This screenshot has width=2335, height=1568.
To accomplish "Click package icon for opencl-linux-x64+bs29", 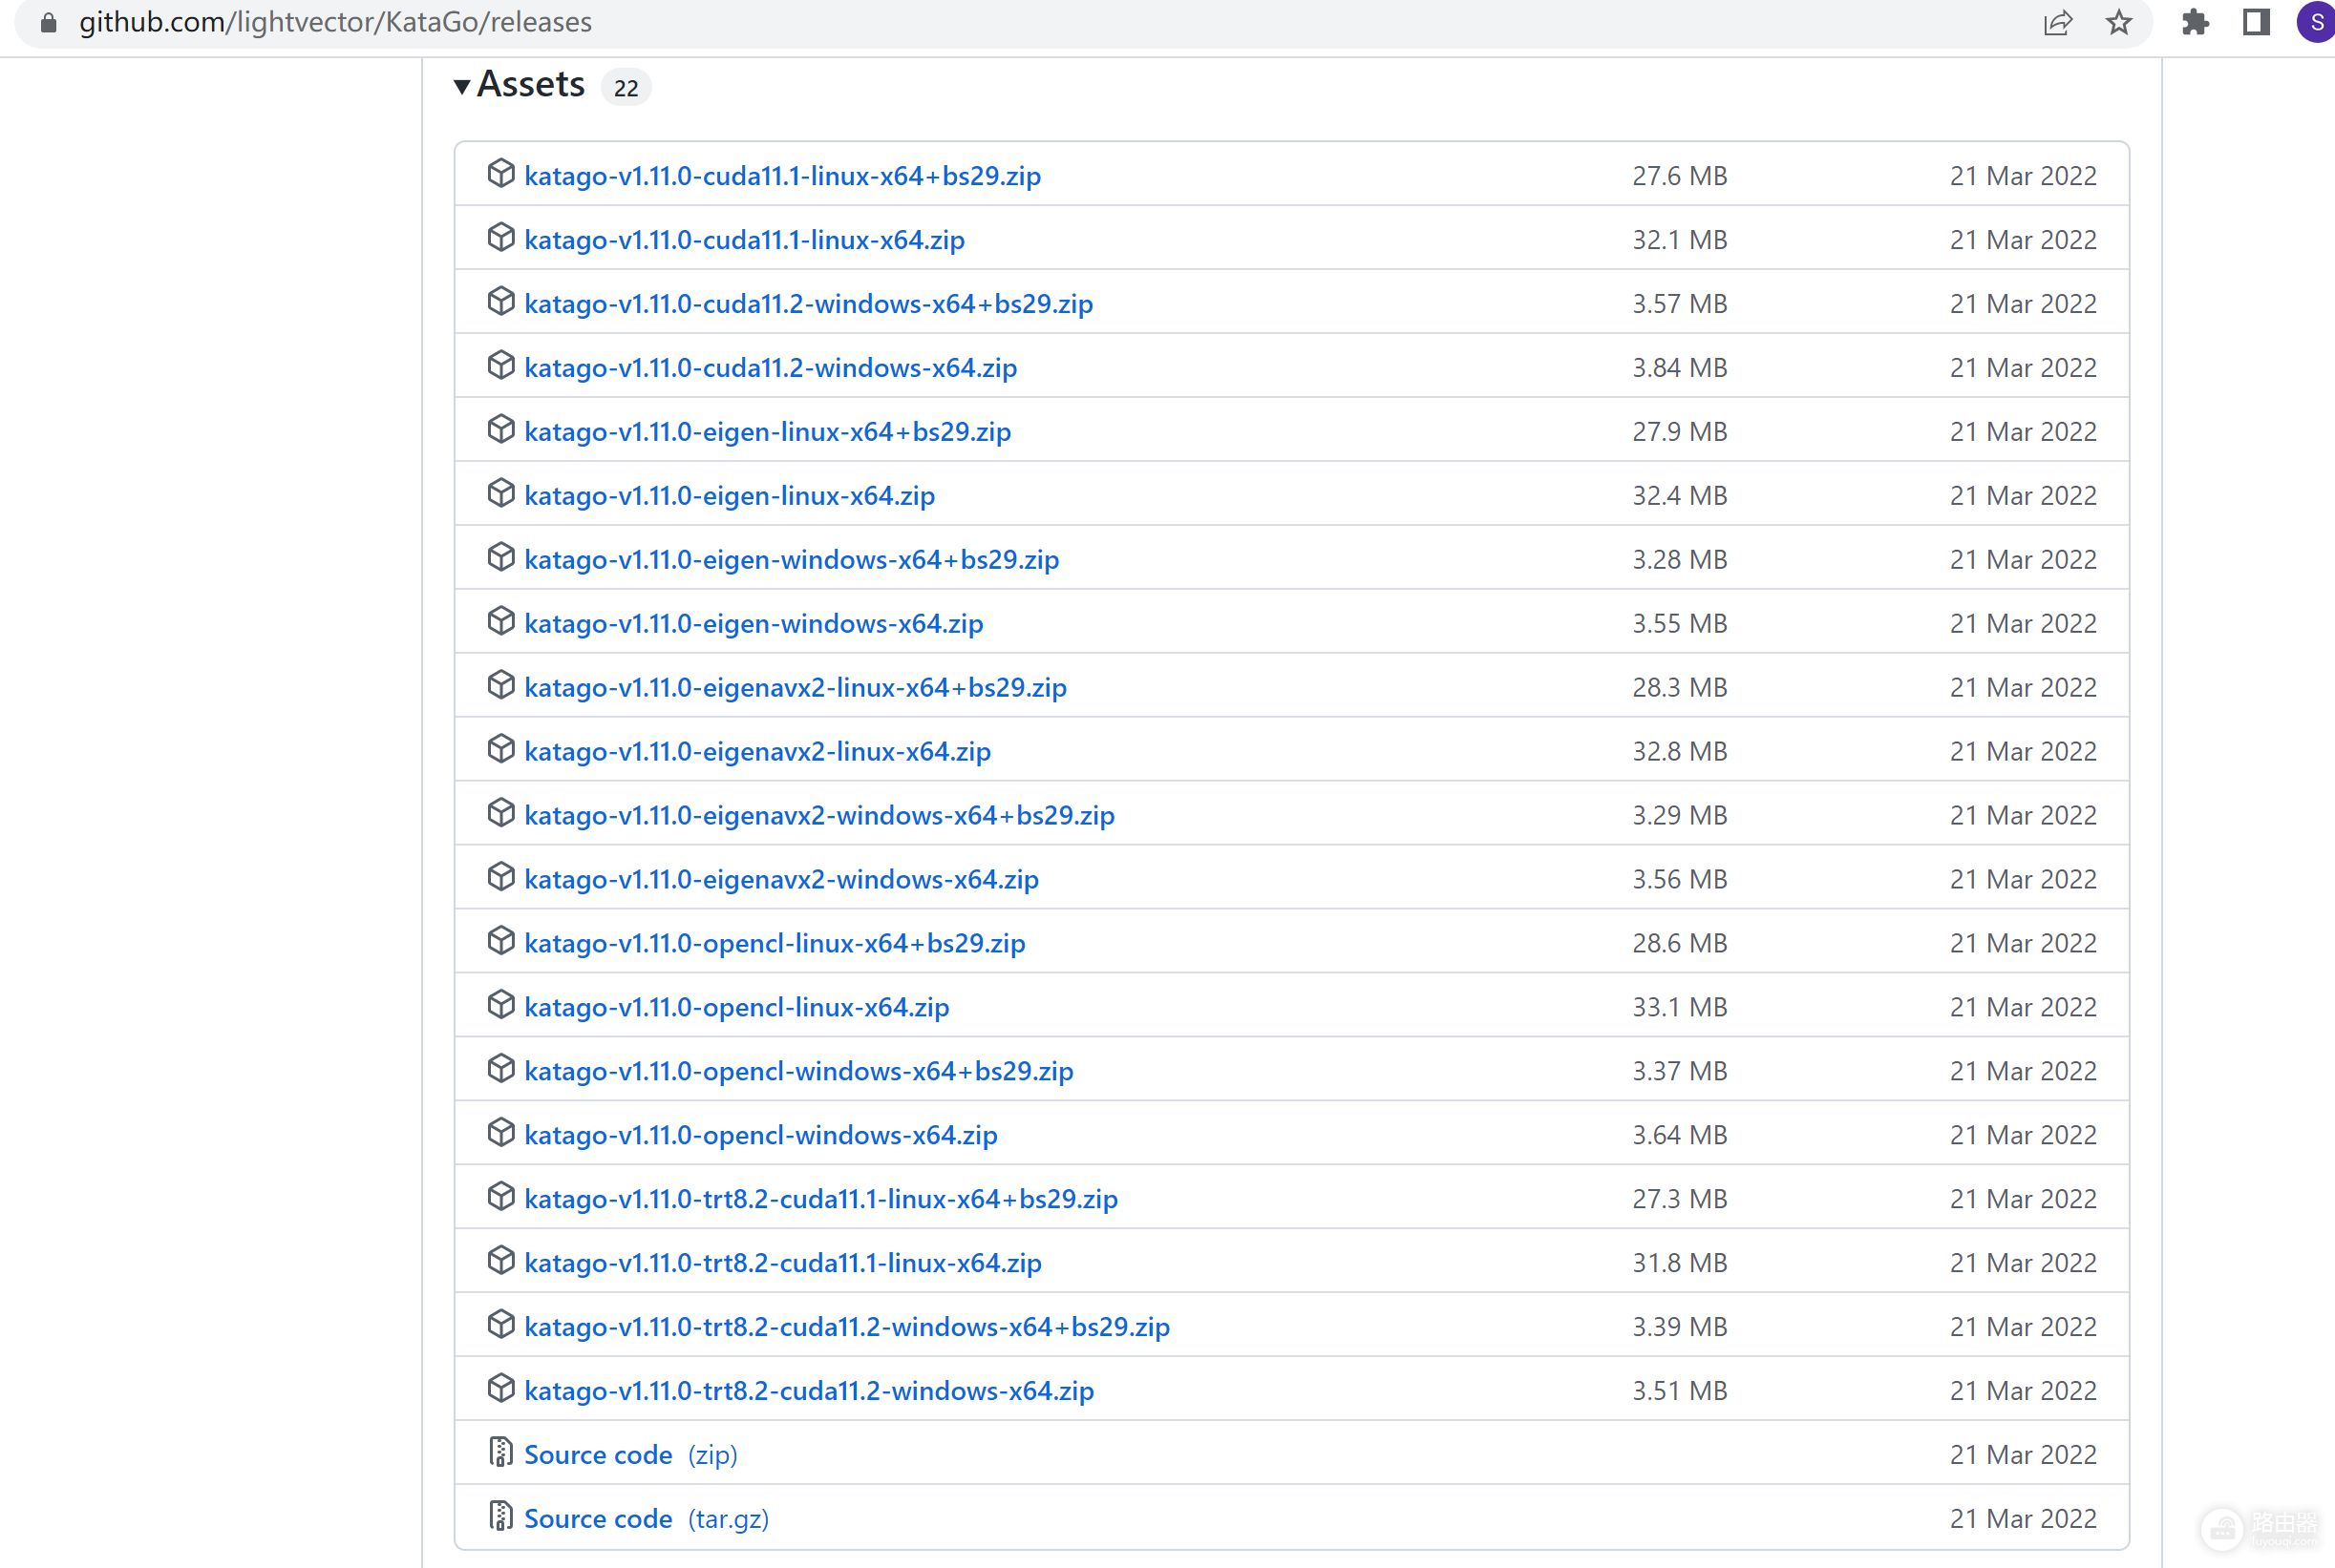I will (x=500, y=942).
